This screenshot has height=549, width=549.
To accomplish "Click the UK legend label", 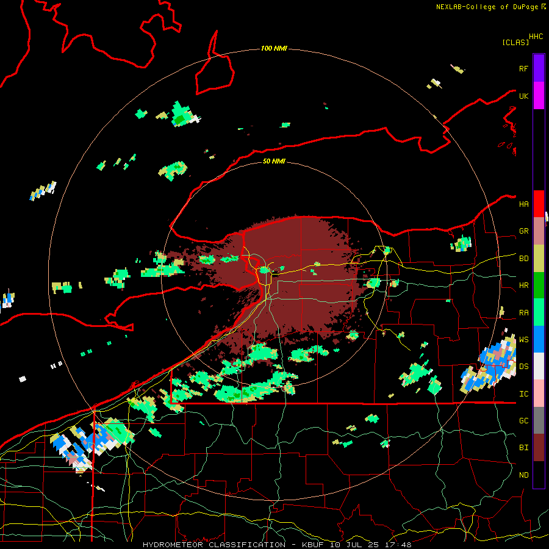I will click(523, 96).
